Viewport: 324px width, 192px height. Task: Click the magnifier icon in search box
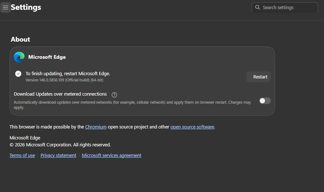258,8
